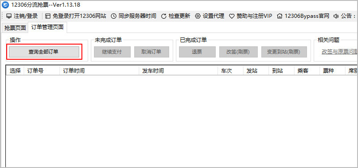Click the refresh icon for 检查更新
This screenshot has height=168, width=358.
(164, 16)
